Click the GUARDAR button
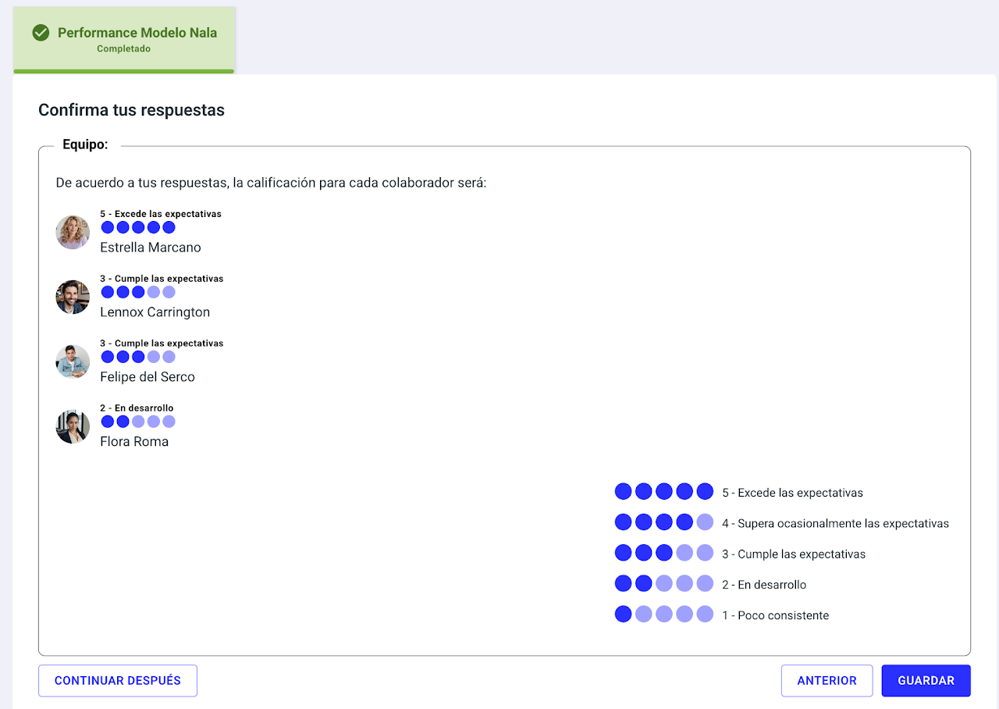Image resolution: width=999 pixels, height=709 pixels. point(926,680)
